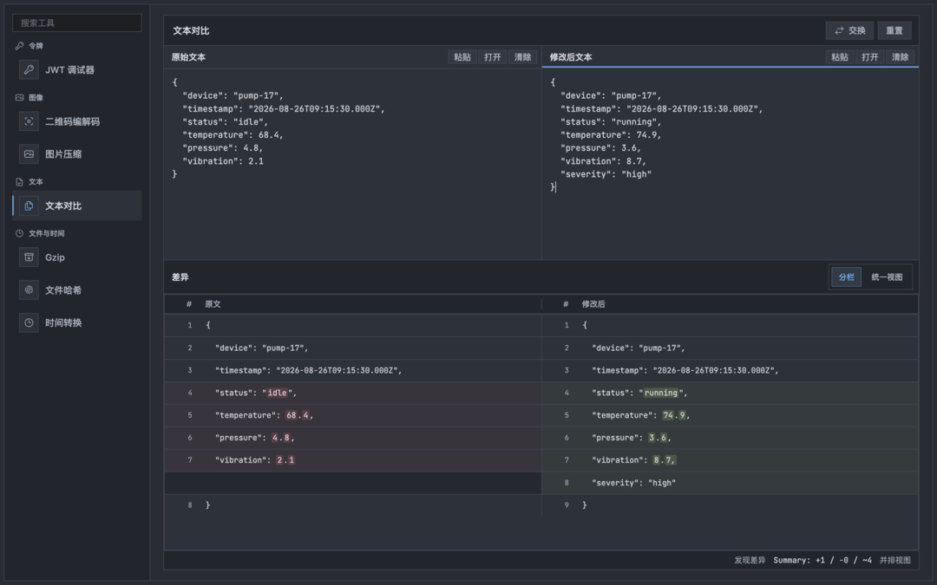Click inside the 修改后文本 editor
This screenshot has height=585, width=937.
[731, 164]
